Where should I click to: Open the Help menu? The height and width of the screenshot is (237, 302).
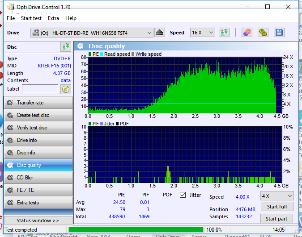pyautogui.click(x=71, y=18)
